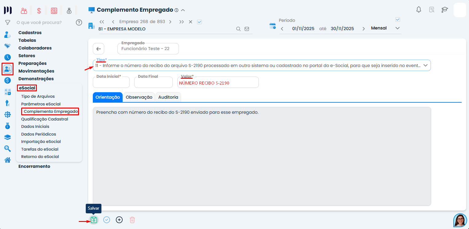Screen dimensions: 469x229
Task: Open the notifications bell
Action: point(419,10)
